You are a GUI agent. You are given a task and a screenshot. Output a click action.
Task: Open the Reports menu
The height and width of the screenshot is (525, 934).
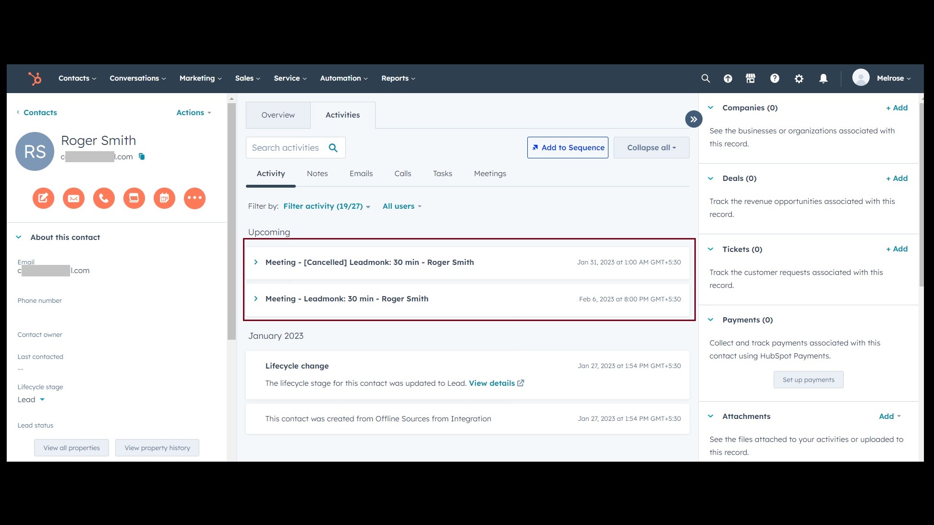tap(398, 78)
